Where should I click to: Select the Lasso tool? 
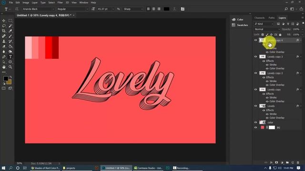[x=4, y=26]
